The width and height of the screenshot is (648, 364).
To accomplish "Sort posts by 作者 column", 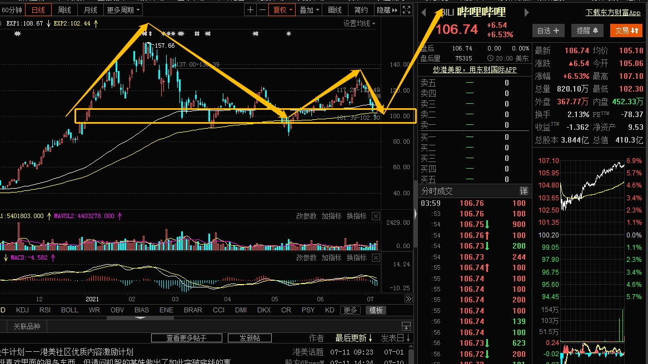I will [x=317, y=338].
